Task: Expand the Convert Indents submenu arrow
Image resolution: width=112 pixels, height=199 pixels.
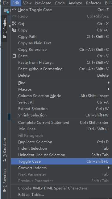Action: tap(109, 168)
